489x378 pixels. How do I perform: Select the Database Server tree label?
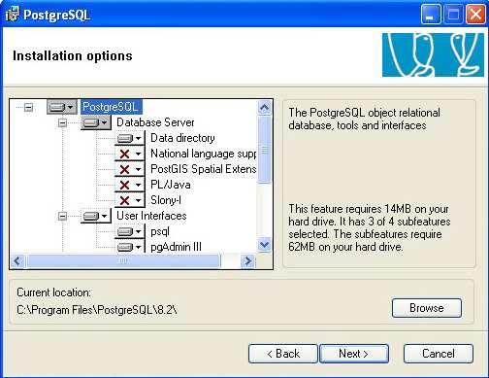tap(155, 122)
